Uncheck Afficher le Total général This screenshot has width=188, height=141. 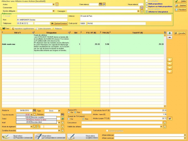(147, 12)
